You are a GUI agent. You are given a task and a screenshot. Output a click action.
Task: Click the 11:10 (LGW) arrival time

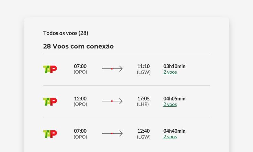(143, 66)
